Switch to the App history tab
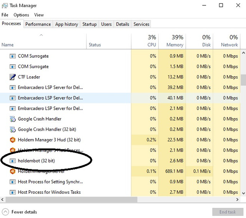 (66, 24)
